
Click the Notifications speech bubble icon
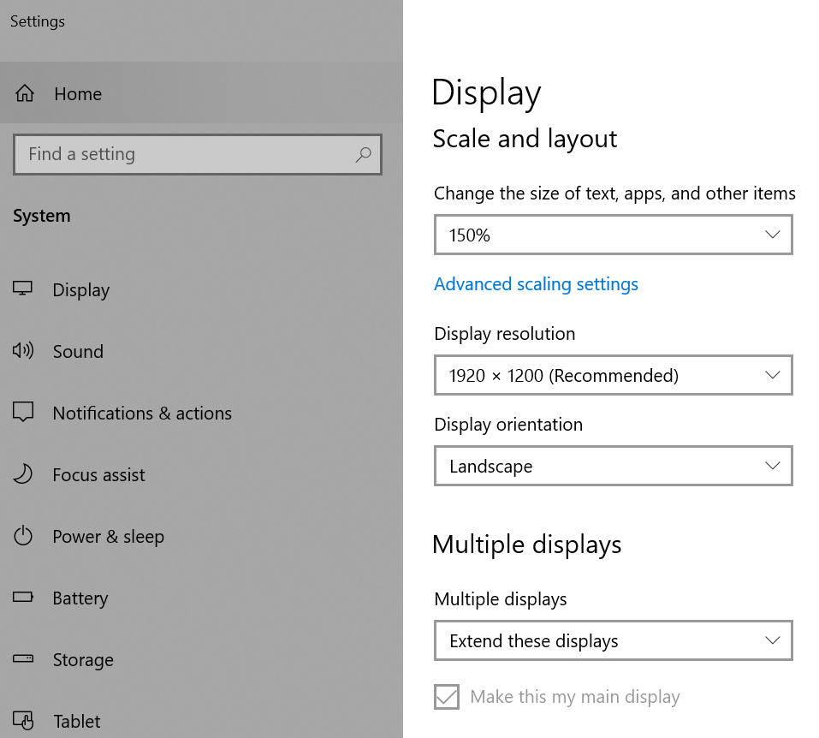[x=23, y=412]
